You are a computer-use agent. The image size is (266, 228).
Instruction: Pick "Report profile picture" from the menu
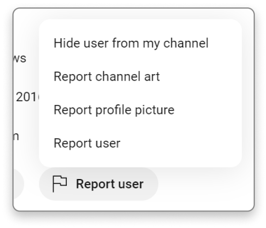pyautogui.click(x=114, y=110)
